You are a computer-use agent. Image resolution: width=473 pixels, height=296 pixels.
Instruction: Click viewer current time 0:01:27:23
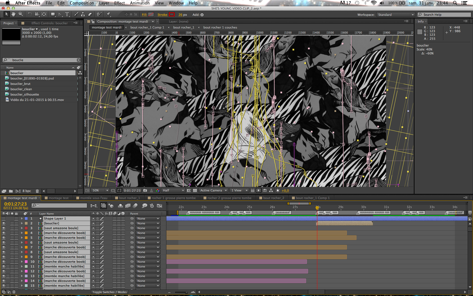click(132, 191)
